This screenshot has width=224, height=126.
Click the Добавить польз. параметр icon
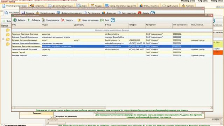[58, 13]
